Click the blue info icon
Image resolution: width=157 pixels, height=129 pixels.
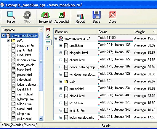pyautogui.click(x=48, y=49)
